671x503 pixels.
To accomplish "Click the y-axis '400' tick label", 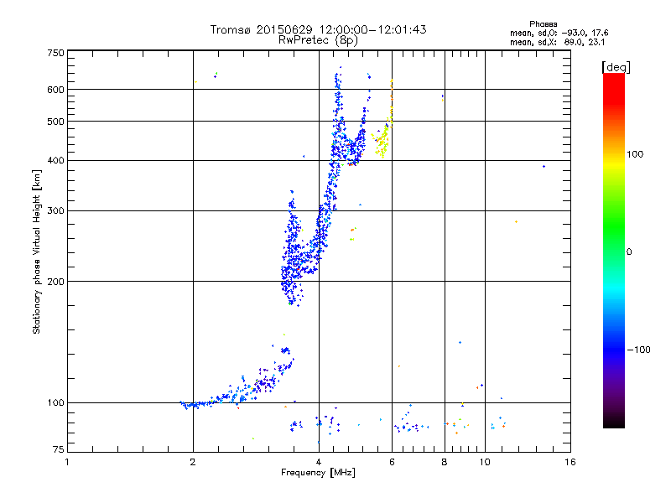I will pos(55,160).
